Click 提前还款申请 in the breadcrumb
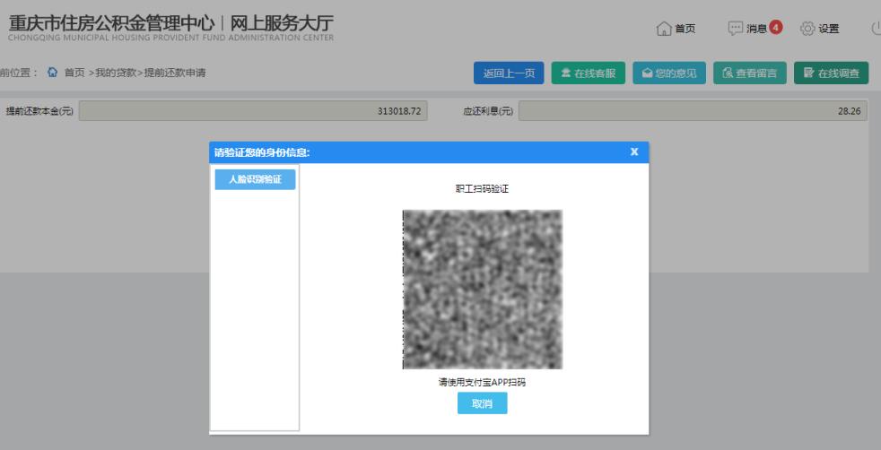881x450 pixels. (175, 73)
